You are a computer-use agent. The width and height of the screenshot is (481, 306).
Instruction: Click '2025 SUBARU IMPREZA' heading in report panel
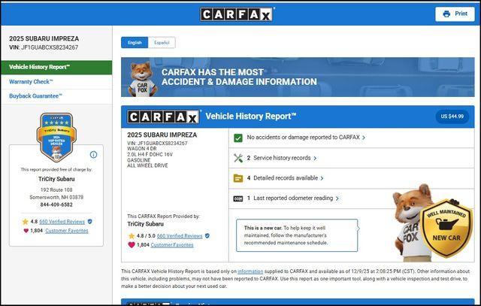162,135
